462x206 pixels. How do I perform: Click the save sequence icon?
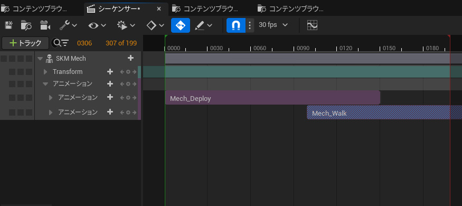pos(9,25)
